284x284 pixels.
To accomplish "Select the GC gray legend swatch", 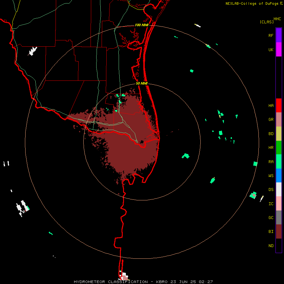I will pos(279,217).
